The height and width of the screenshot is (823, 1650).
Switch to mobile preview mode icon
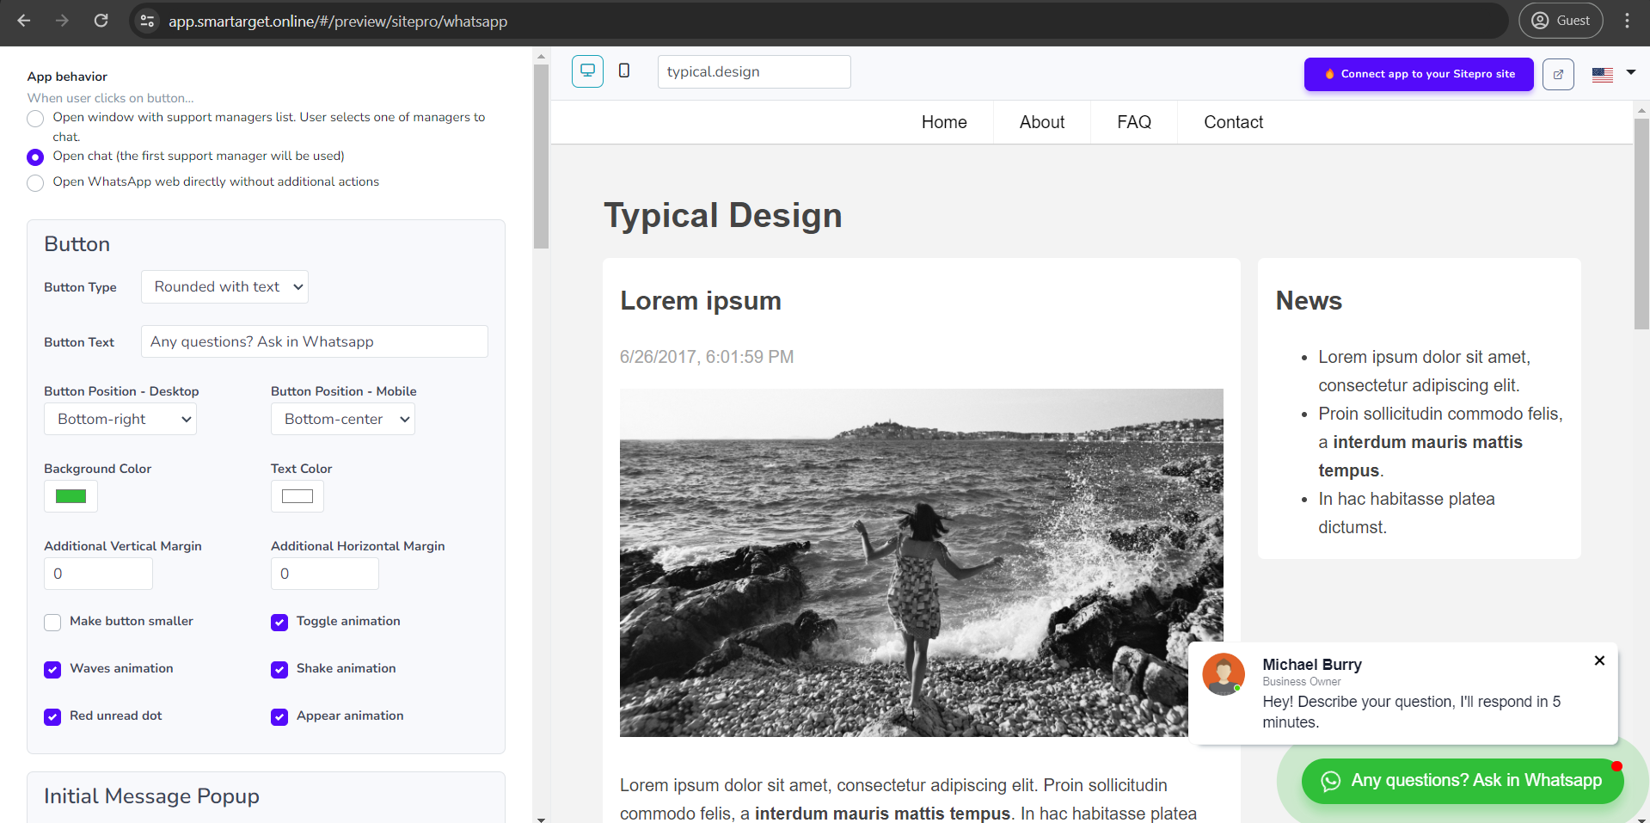(x=624, y=71)
